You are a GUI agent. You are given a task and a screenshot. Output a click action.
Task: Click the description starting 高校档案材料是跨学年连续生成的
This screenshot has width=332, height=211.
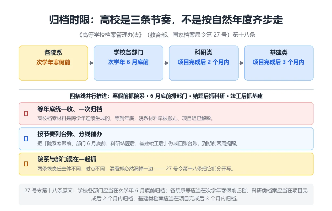[x=126, y=118]
